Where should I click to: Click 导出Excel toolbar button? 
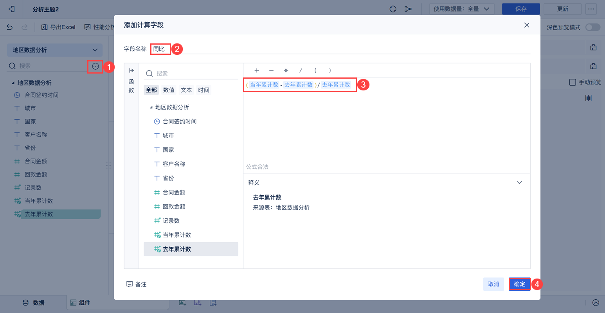click(x=58, y=27)
